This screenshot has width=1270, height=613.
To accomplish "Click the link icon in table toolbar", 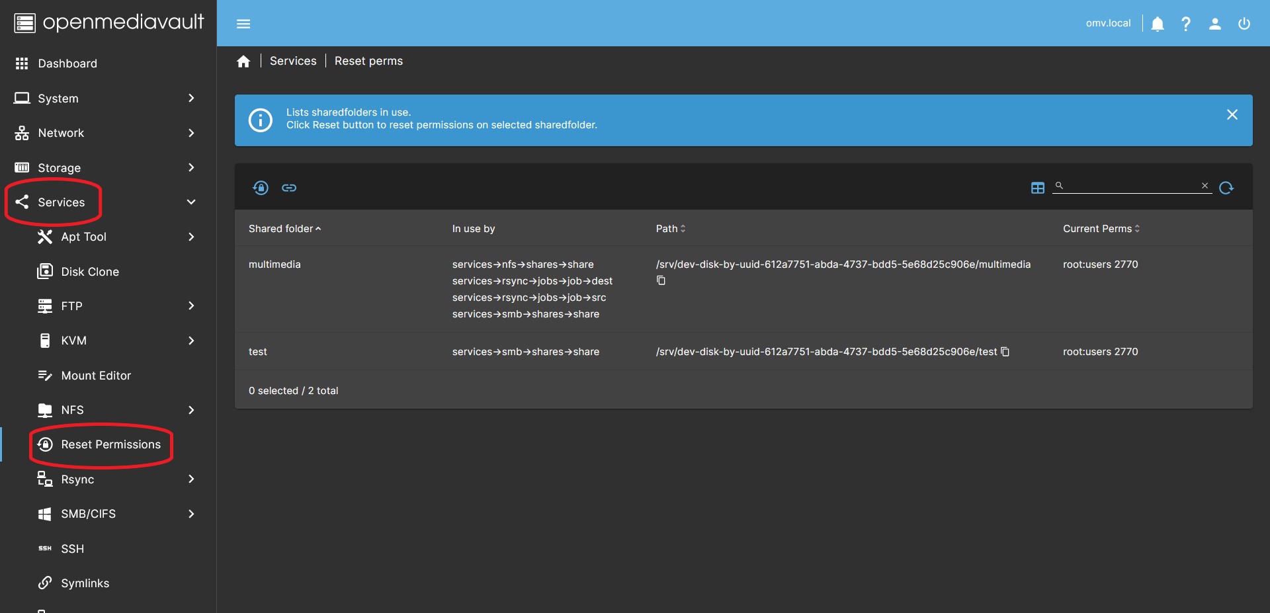I will click(289, 188).
